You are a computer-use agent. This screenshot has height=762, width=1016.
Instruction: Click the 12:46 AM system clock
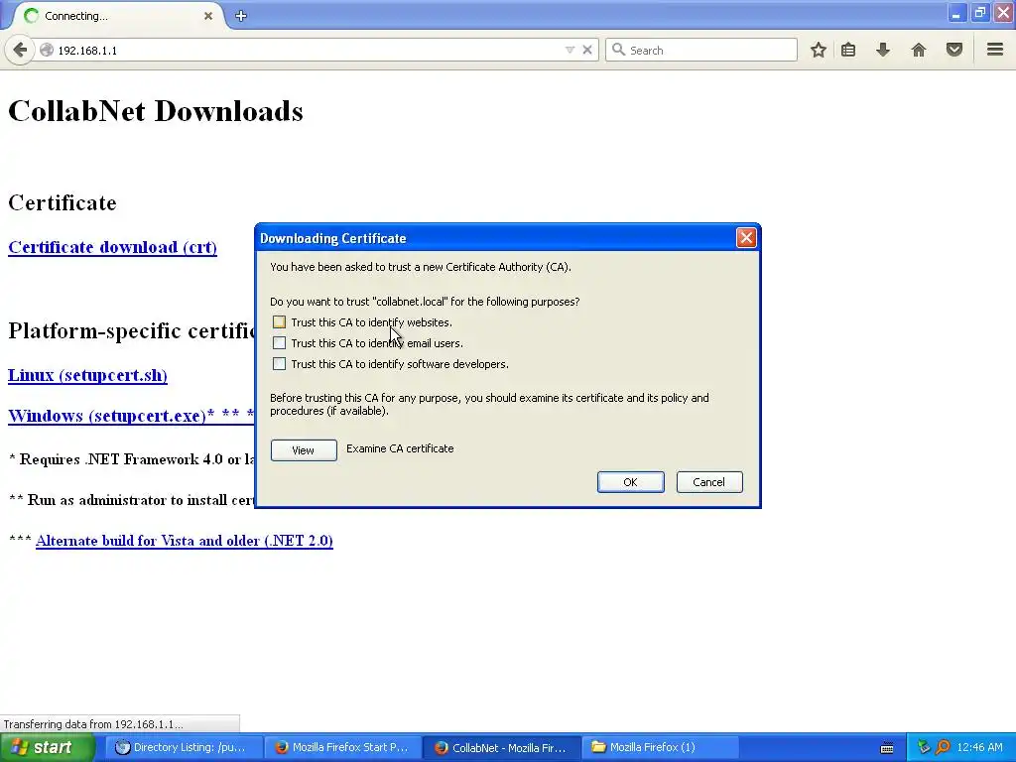[x=979, y=747]
